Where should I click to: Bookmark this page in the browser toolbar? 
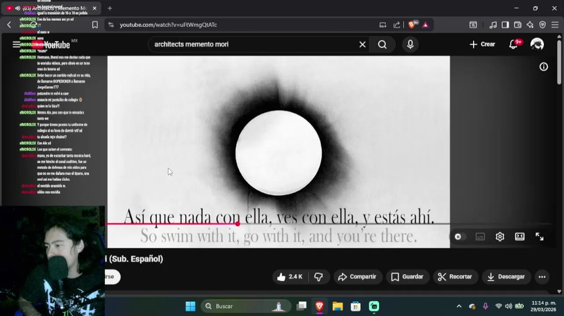[x=95, y=25]
